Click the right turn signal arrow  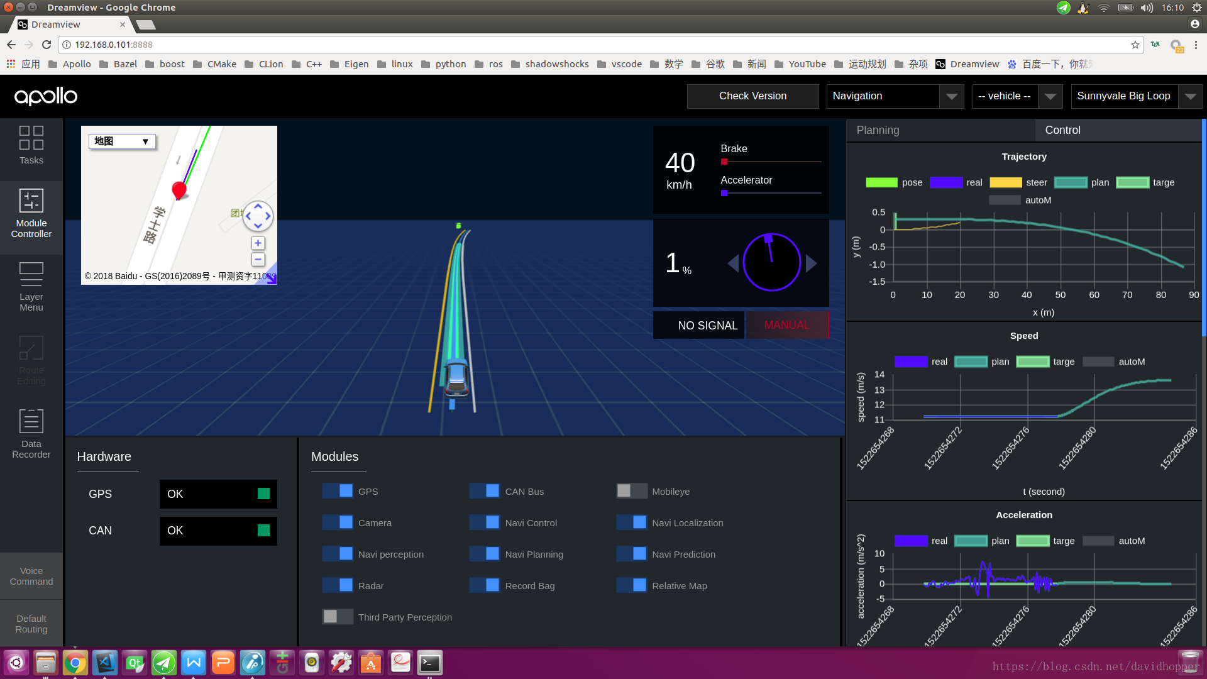pyautogui.click(x=811, y=263)
